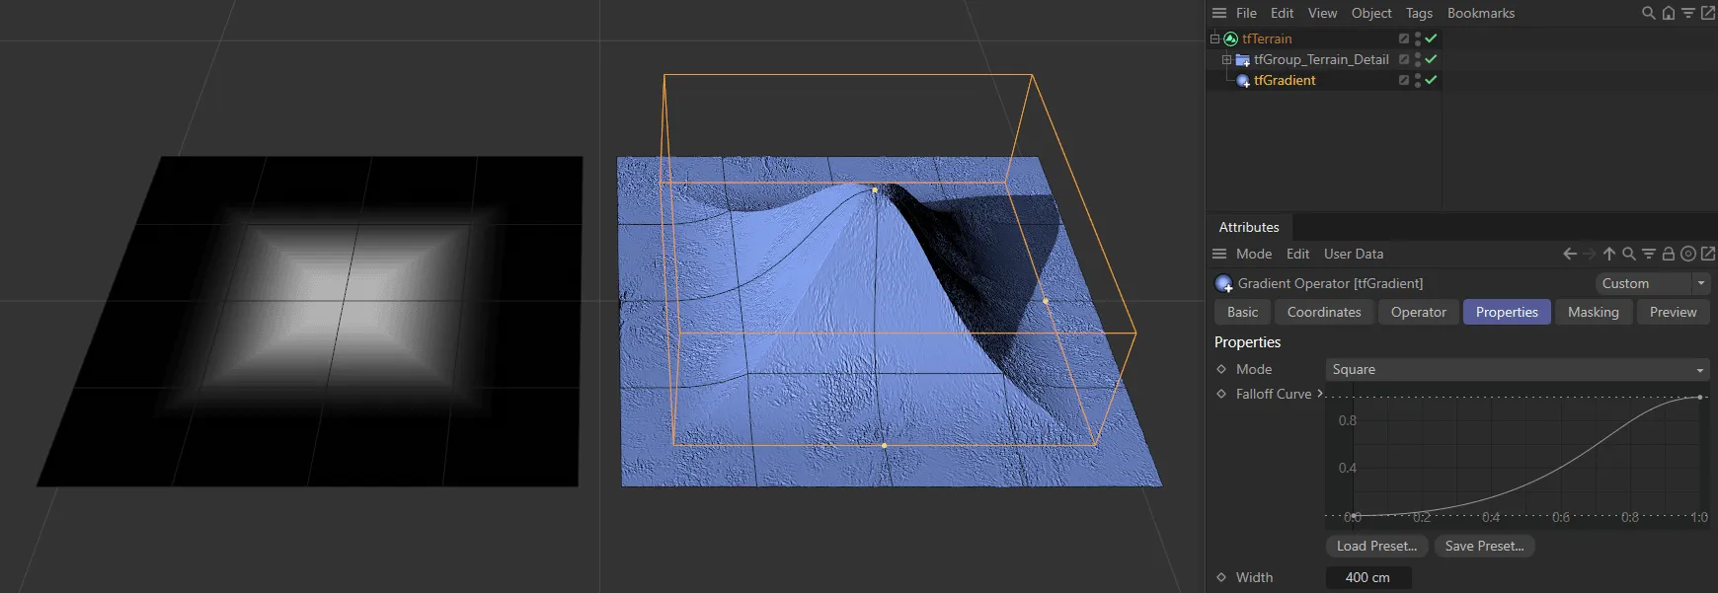The width and height of the screenshot is (1718, 593).
Task: Click the tfTerrain object icon
Action: (x=1231, y=38)
